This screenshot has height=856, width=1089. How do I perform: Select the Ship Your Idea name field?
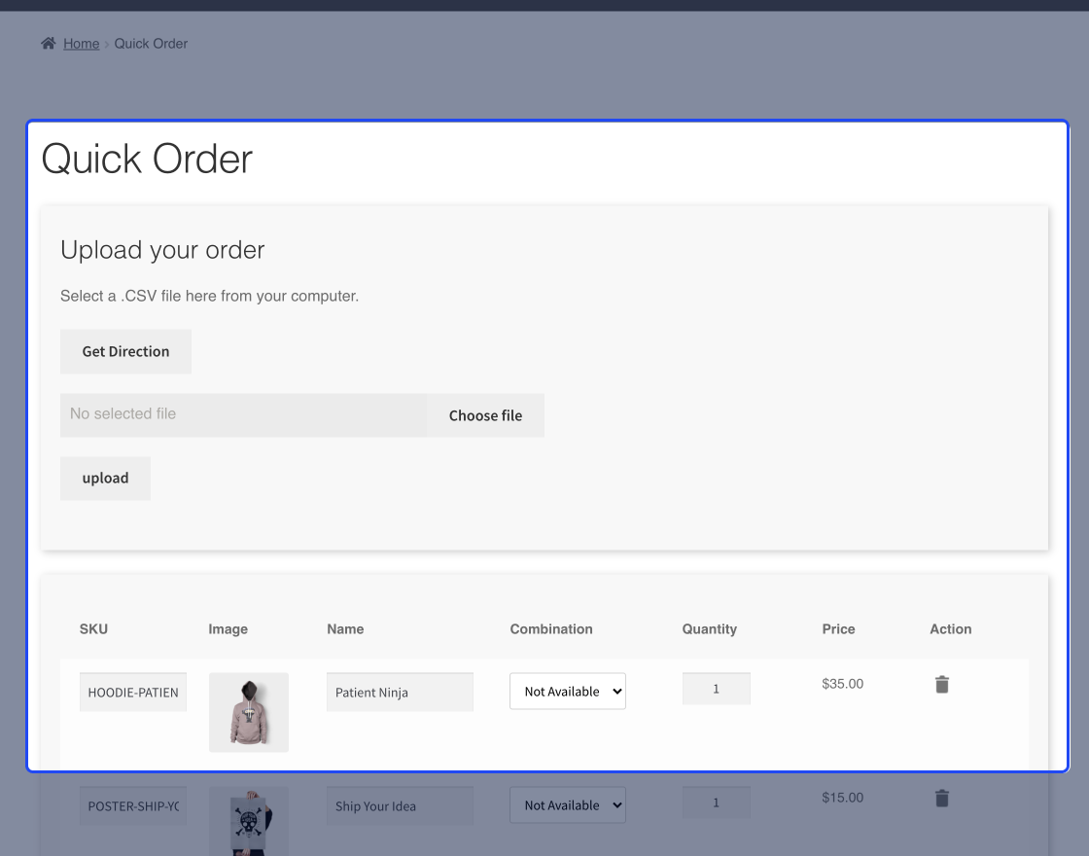400,805
